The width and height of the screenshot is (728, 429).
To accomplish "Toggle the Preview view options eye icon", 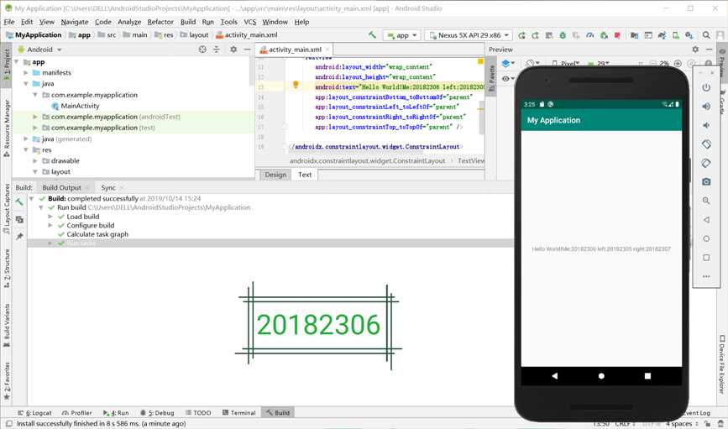I will (506, 78).
